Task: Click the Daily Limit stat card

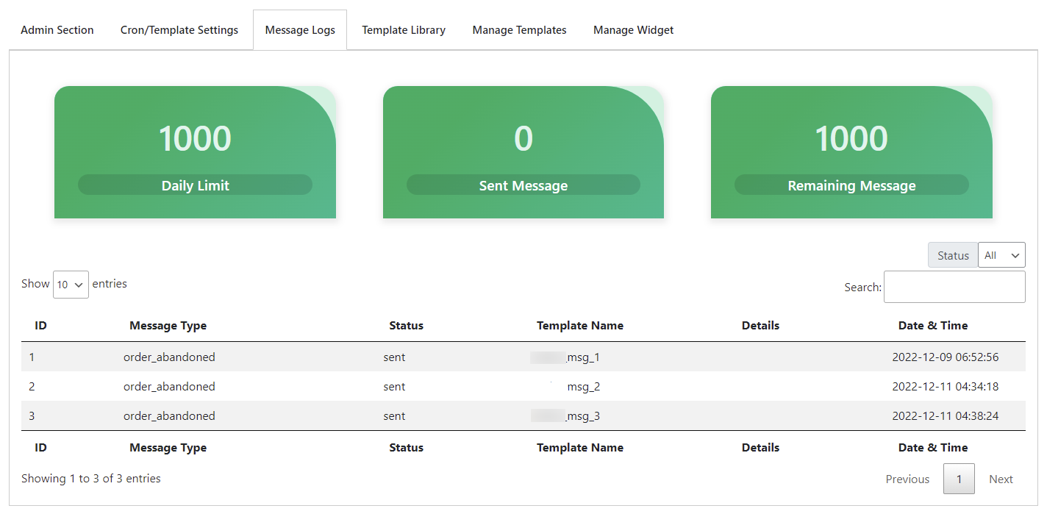Action: click(x=194, y=152)
